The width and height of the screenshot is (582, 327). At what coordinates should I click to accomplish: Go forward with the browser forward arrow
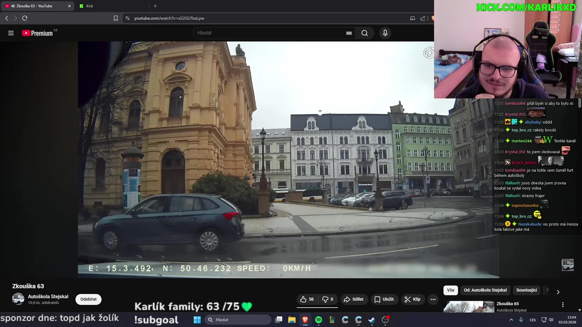point(15,18)
